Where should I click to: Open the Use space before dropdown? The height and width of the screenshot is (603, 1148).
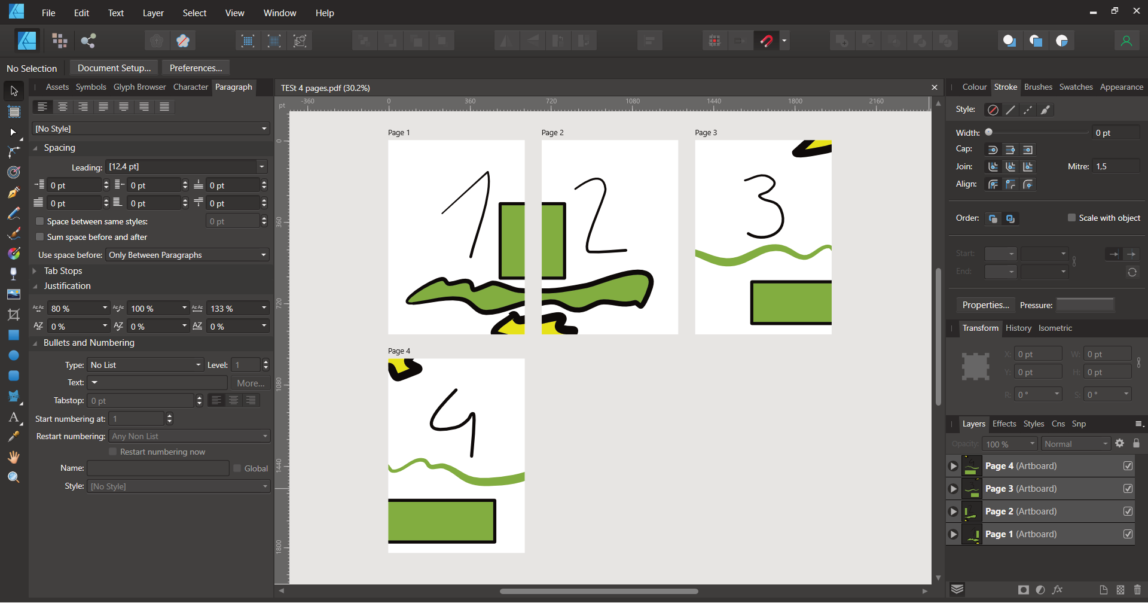pyautogui.click(x=187, y=255)
